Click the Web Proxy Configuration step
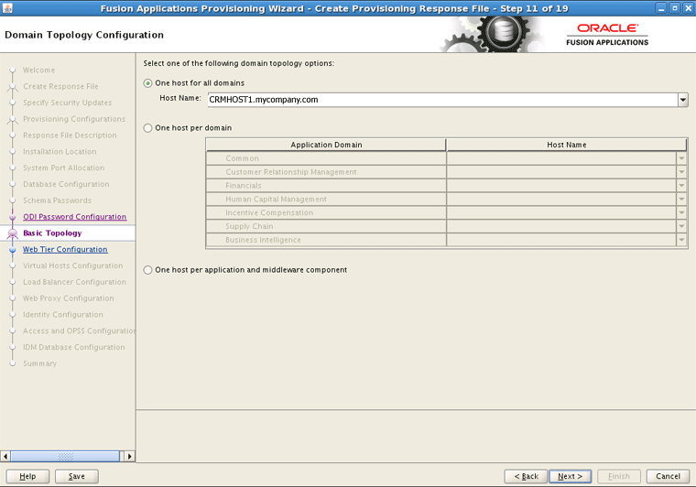The width and height of the screenshot is (696, 487). point(69,298)
